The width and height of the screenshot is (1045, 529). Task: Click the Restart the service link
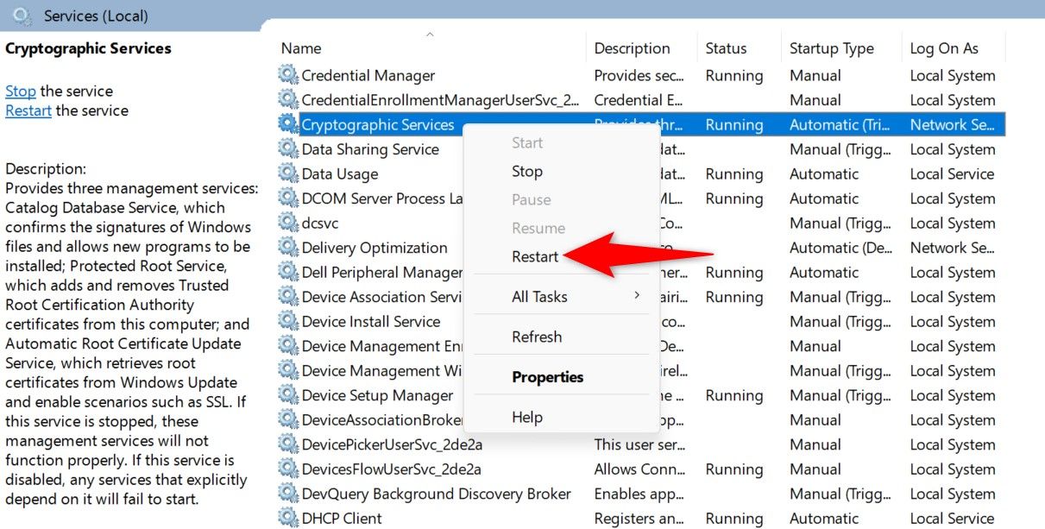pos(28,110)
